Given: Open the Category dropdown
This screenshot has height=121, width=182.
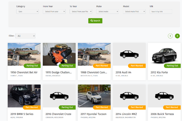Looking at the screenshot, I should pyautogui.click(x=27, y=12).
